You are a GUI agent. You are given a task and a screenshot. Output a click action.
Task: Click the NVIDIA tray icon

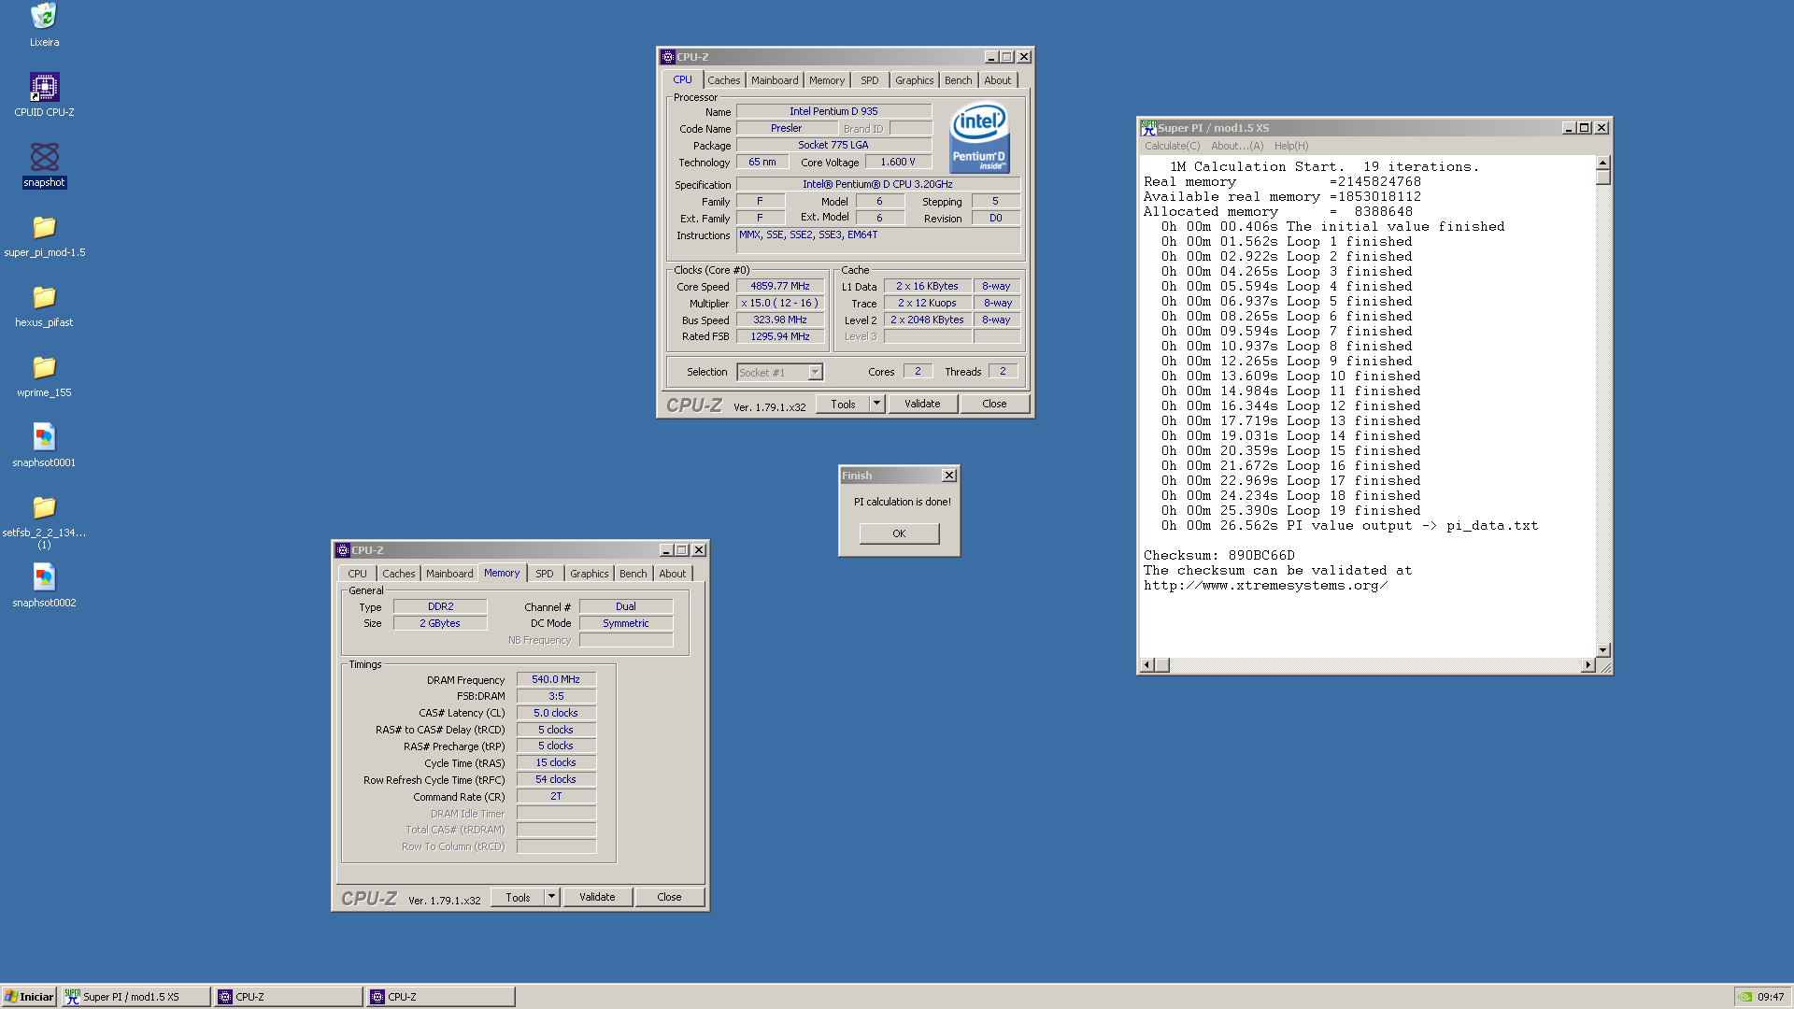[x=1744, y=996]
